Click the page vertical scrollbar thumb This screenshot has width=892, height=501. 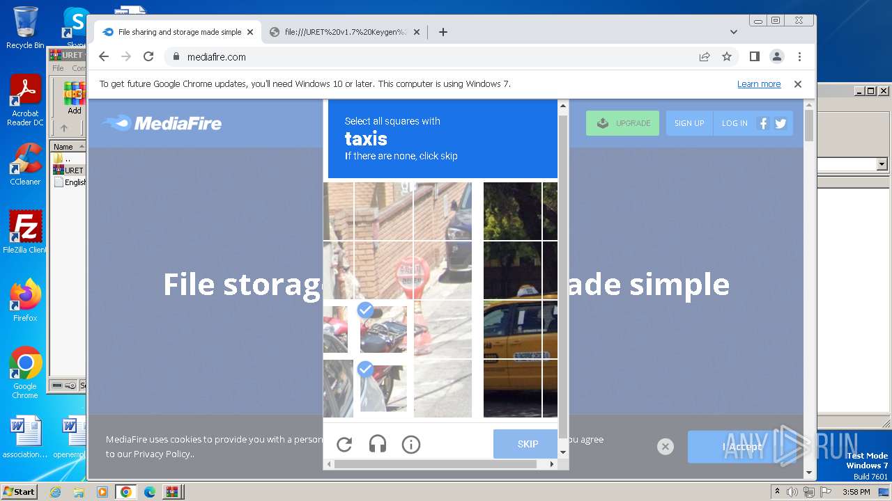click(x=808, y=126)
